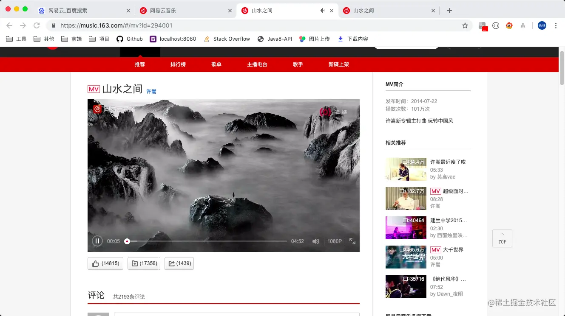Open 前端 bookmarks folder
This screenshot has width=565, height=316.
click(x=71, y=39)
